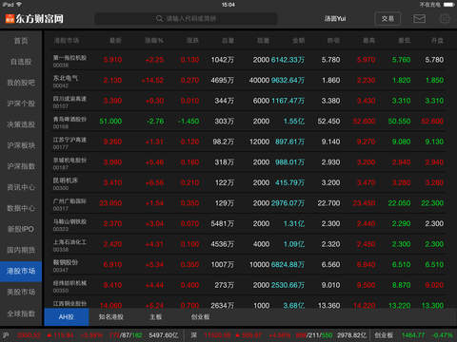Open 我的股吧 in the sidebar
This screenshot has height=342, width=457.
pyautogui.click(x=21, y=83)
